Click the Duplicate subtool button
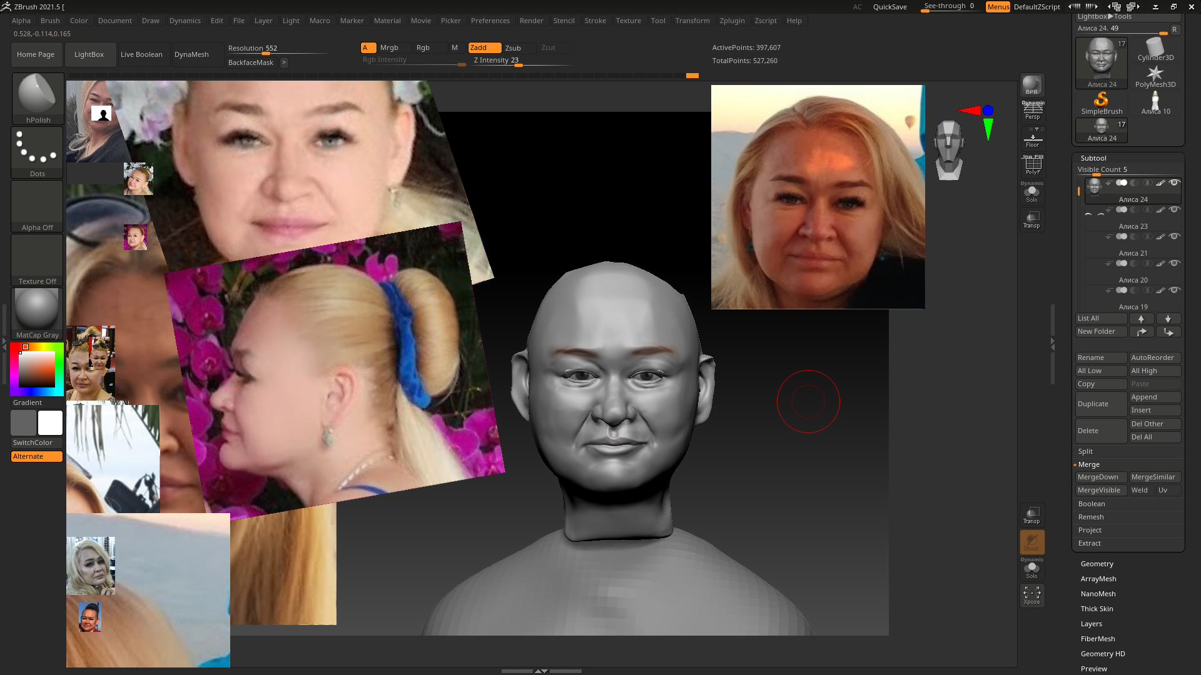1201x675 pixels. (1101, 404)
